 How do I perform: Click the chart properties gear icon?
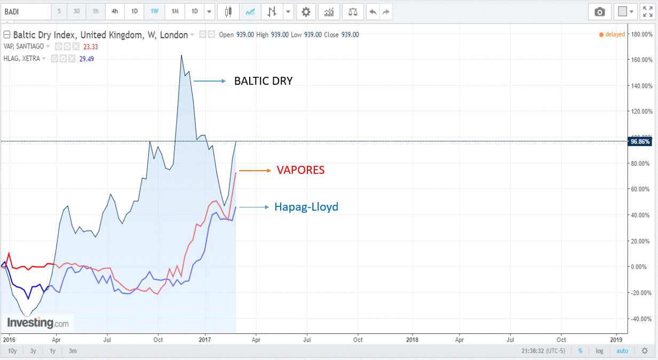[306, 11]
